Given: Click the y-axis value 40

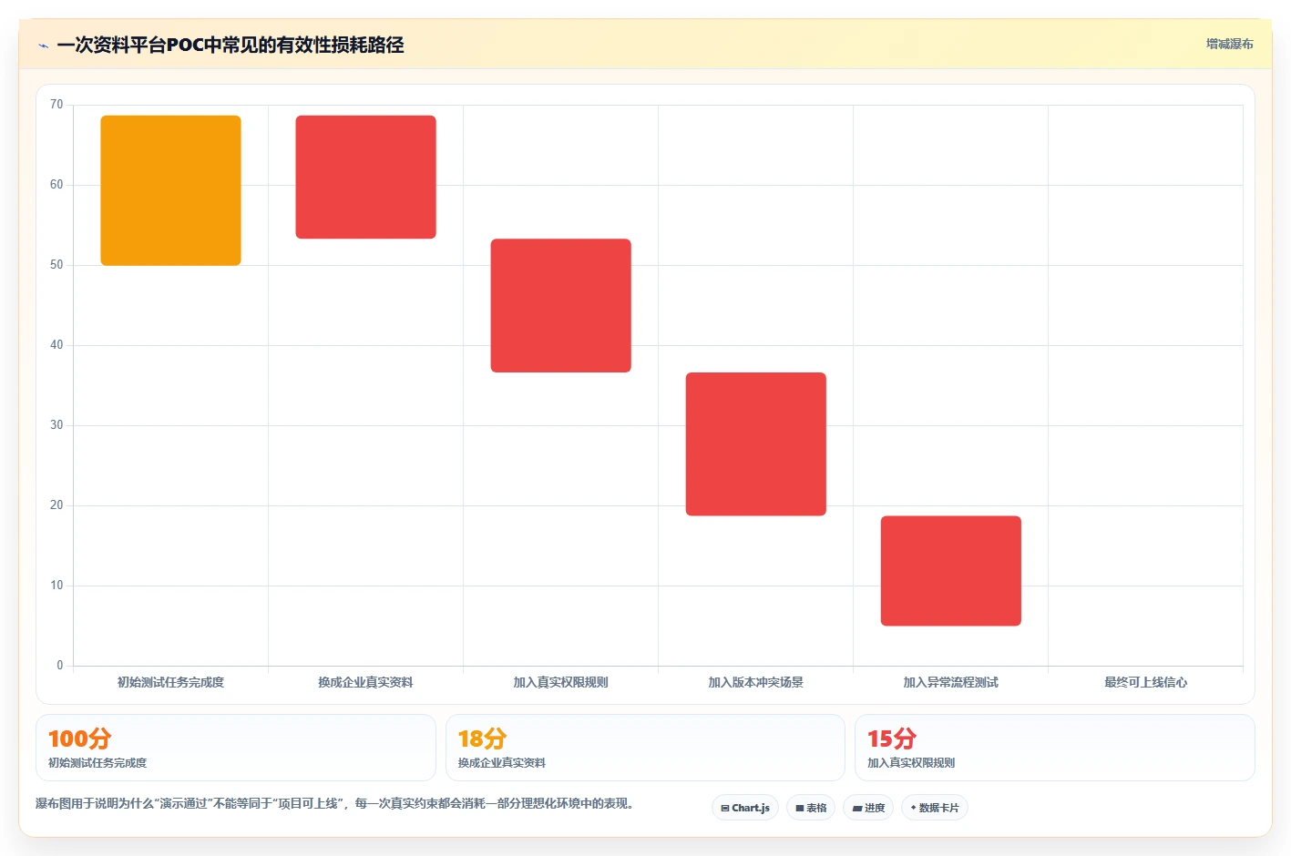Looking at the screenshot, I should click(56, 345).
